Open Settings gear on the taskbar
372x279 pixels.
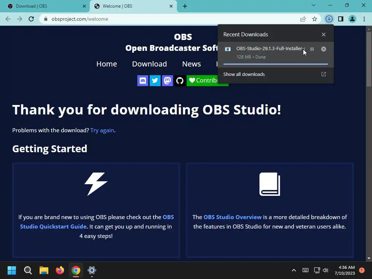tap(92, 270)
